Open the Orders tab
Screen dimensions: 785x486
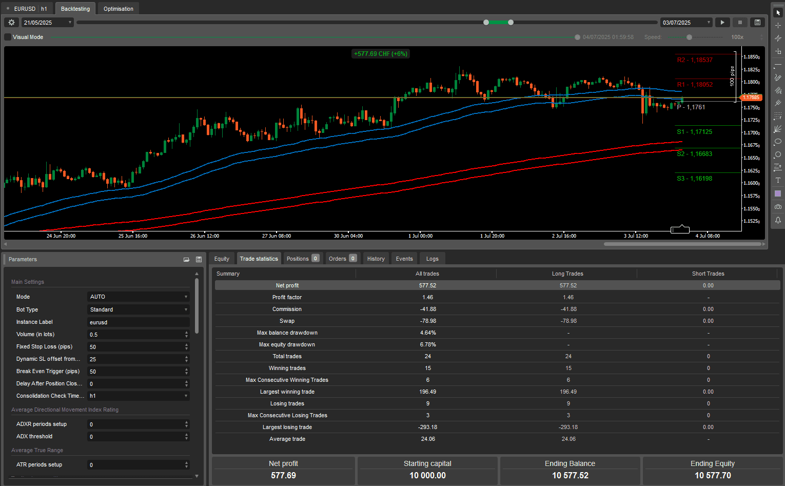click(343, 259)
